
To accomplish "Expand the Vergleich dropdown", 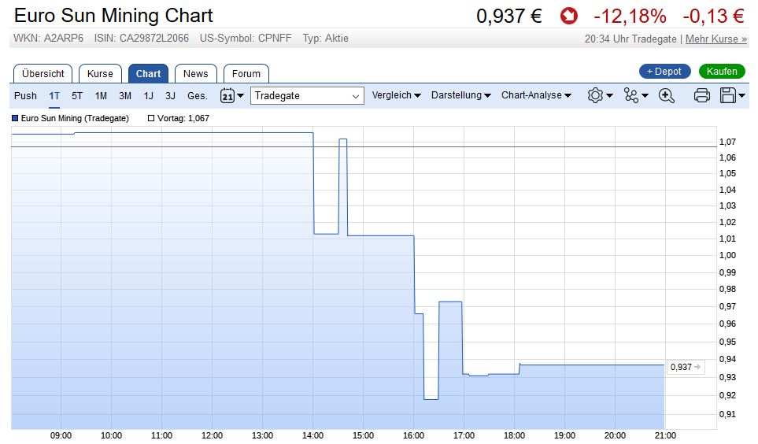I will click(x=396, y=95).
